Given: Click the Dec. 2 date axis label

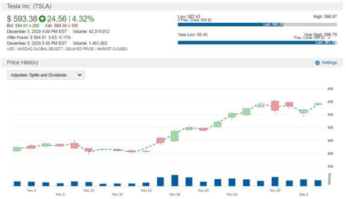Looking at the screenshot, I should pyautogui.click(x=304, y=194).
